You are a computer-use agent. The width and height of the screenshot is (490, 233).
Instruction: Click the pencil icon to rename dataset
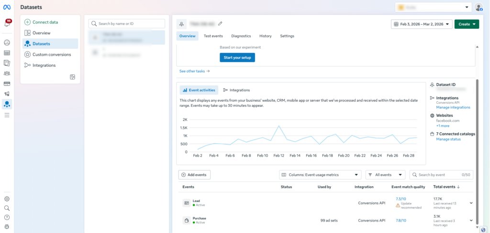(220, 23)
